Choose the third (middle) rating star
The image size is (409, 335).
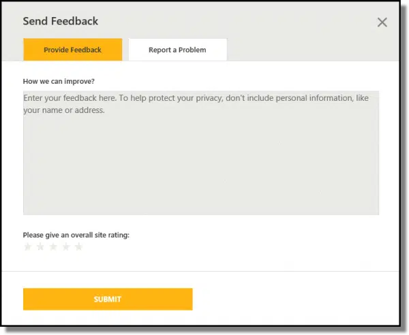(x=53, y=246)
